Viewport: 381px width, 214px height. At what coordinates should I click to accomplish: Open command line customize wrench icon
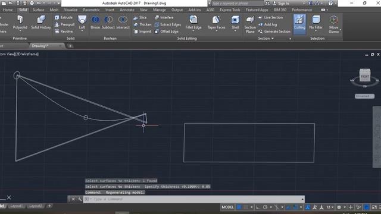click(x=79, y=199)
